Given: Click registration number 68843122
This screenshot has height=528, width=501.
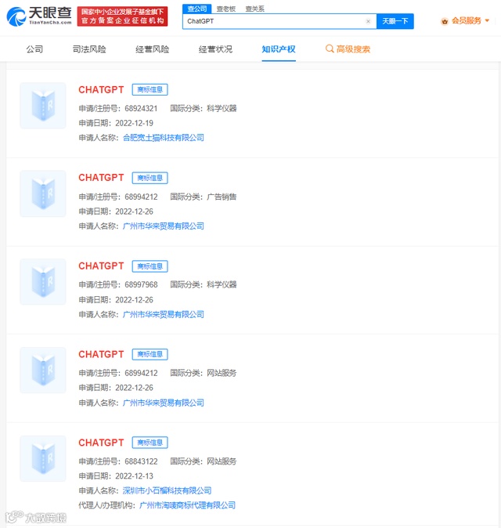Looking at the screenshot, I should tap(141, 461).
